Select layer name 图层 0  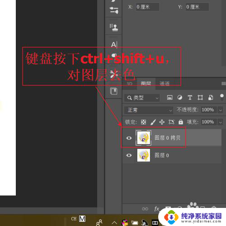162,155
